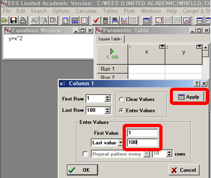Click the New Plot red line icon
Screen dimensions: 211x178
158,20
